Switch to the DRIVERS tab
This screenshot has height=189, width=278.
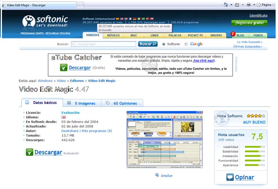click(x=216, y=36)
